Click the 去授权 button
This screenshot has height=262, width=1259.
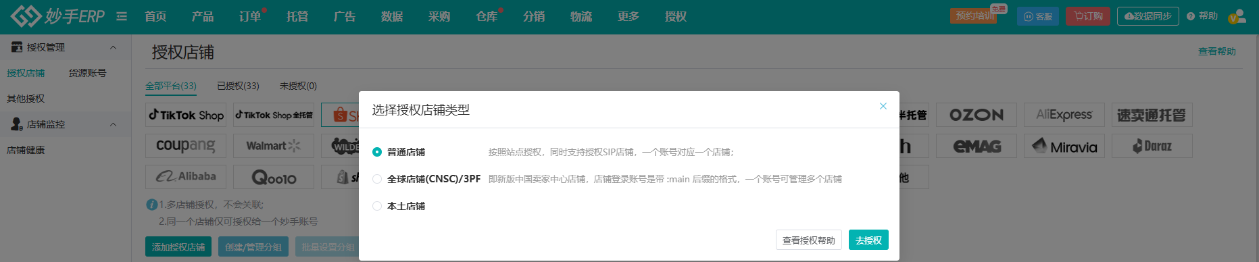point(868,240)
